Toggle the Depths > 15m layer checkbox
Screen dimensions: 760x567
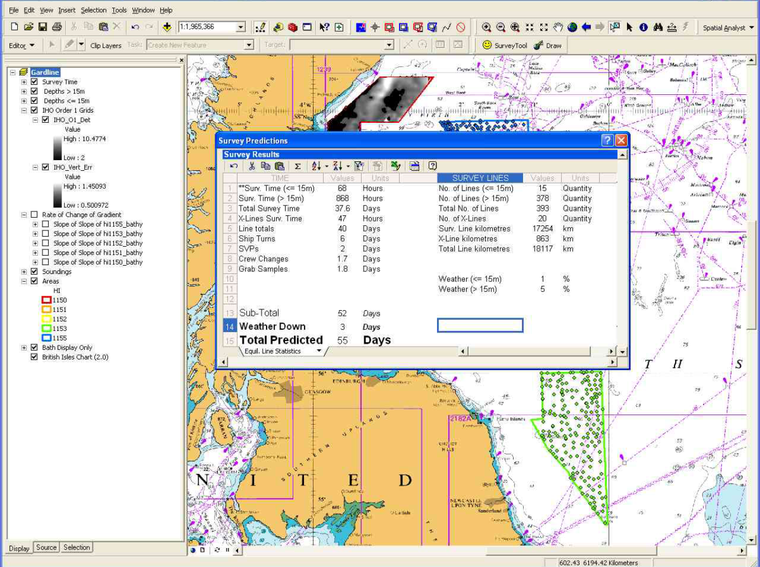pyautogui.click(x=35, y=91)
